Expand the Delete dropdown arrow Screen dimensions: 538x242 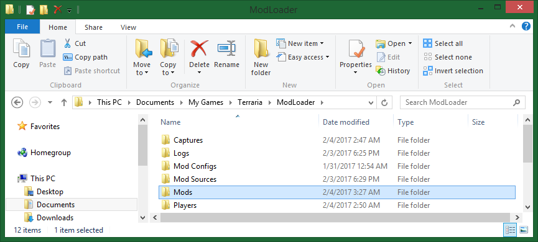pos(200,73)
